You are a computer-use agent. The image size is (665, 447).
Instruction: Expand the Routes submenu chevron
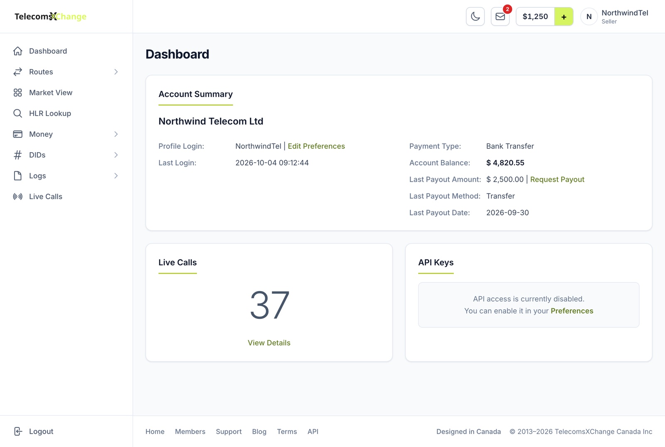116,72
